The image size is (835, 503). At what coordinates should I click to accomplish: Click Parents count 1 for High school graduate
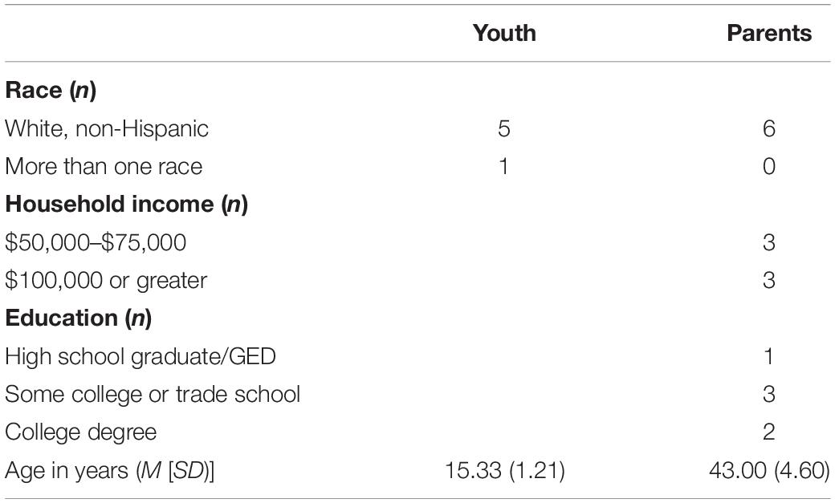tap(769, 357)
